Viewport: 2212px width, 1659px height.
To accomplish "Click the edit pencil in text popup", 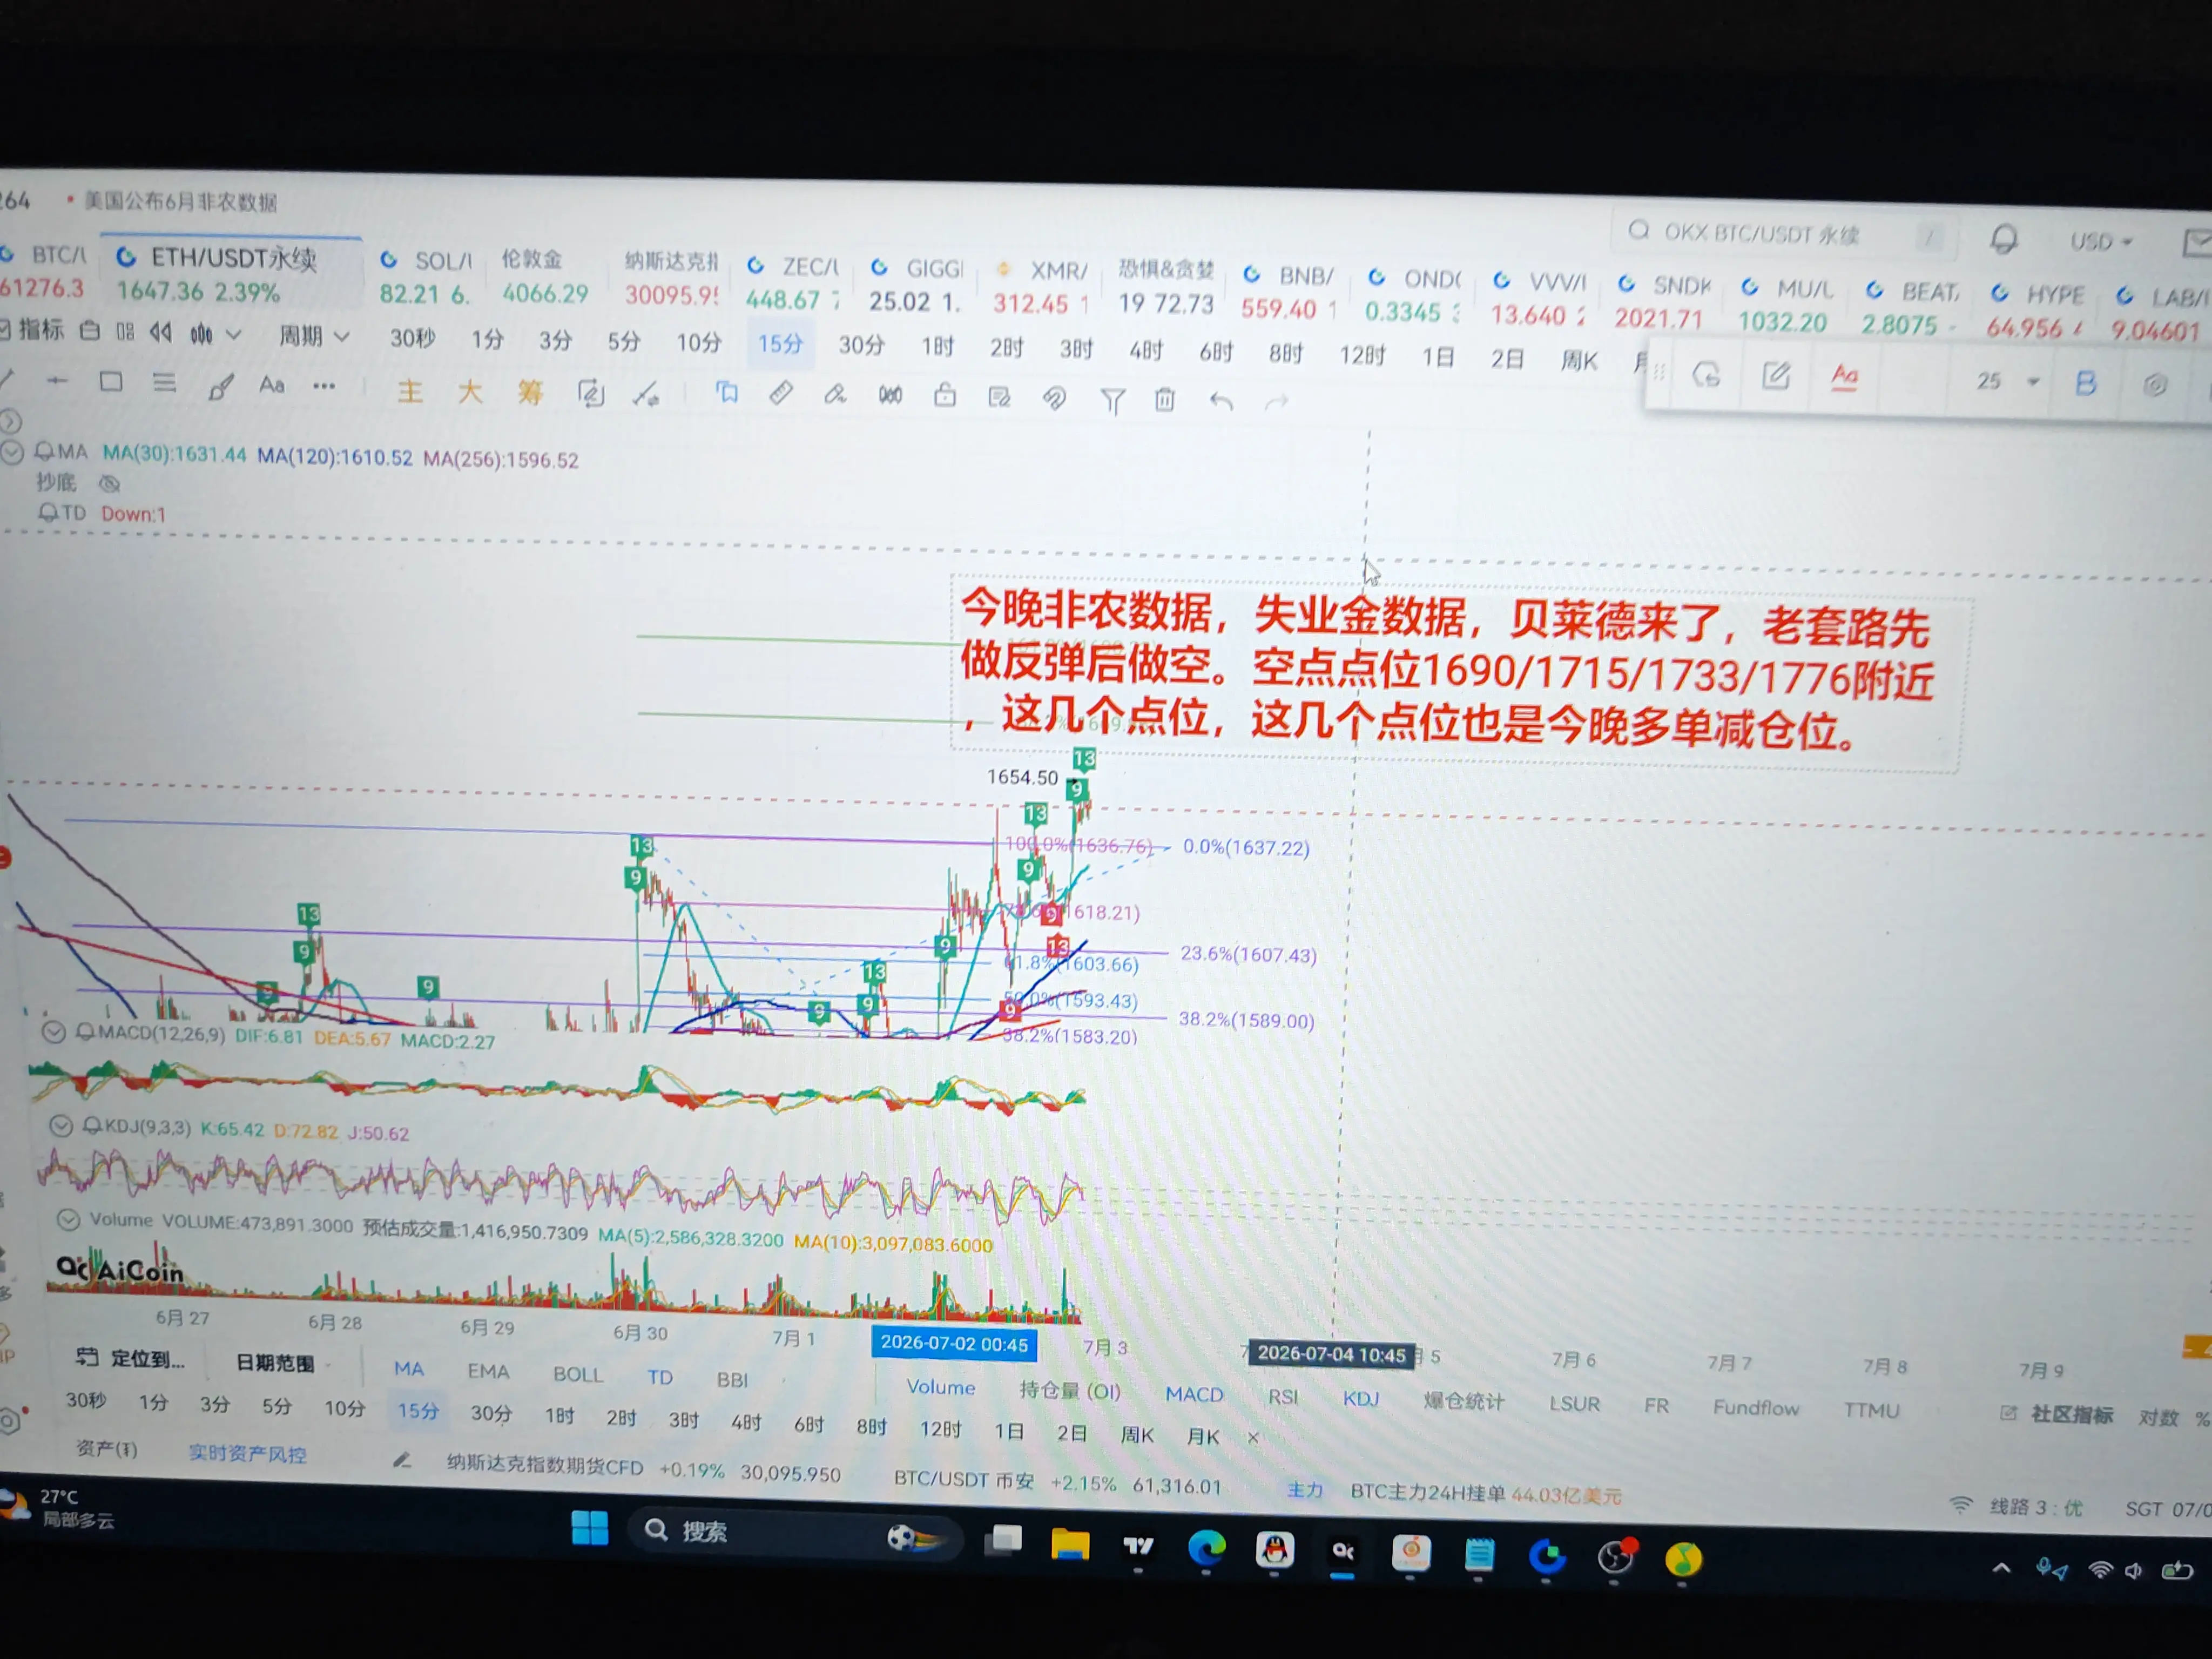I will pyautogui.click(x=1776, y=376).
